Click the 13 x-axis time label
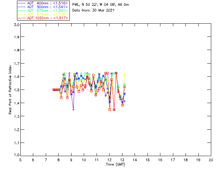Screen dimensions: 217x173 coord(122,160)
